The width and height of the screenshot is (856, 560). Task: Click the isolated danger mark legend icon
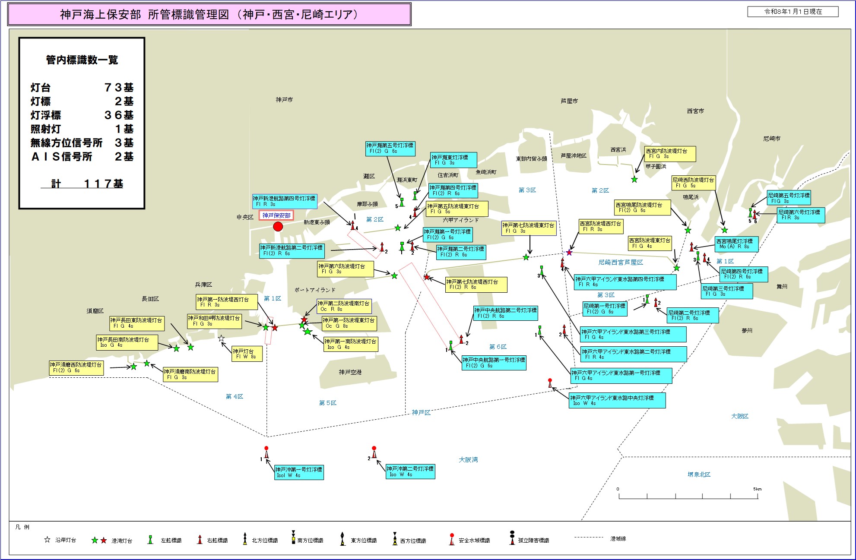click(512, 538)
